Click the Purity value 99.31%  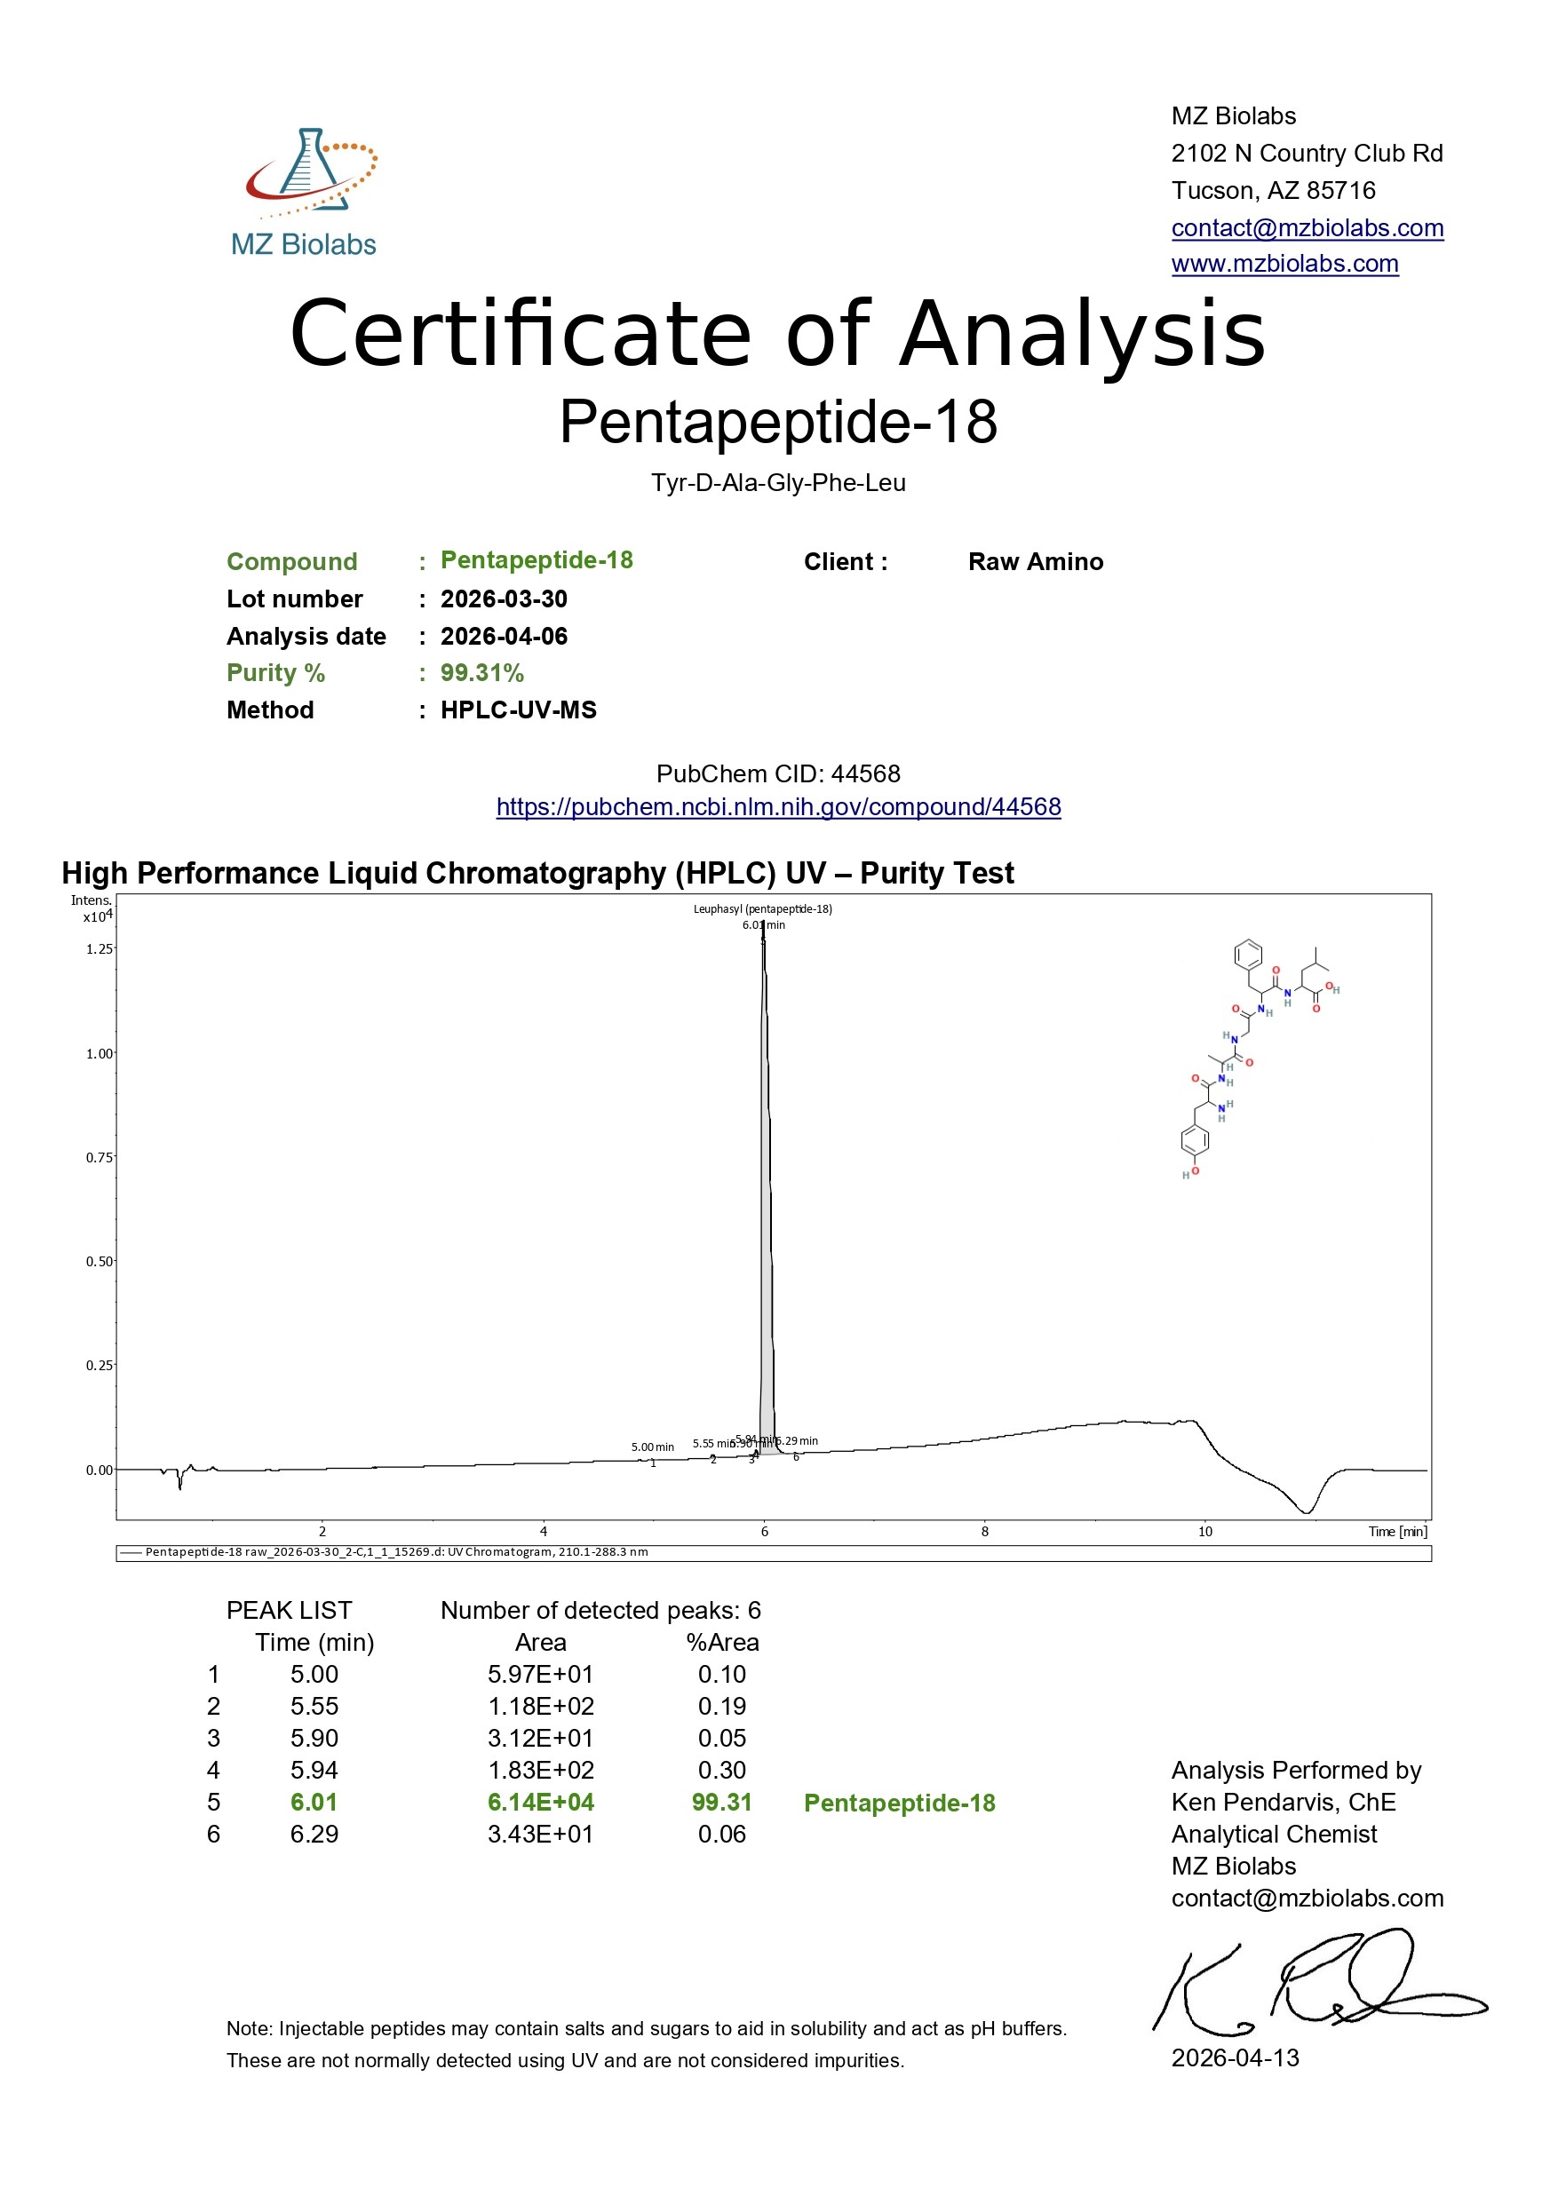coord(482,673)
